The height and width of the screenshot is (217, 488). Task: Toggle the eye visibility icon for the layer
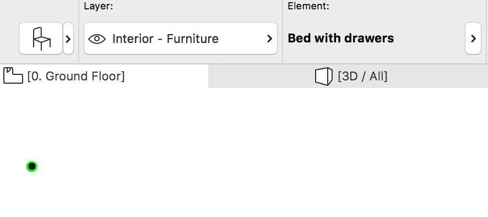pos(97,39)
